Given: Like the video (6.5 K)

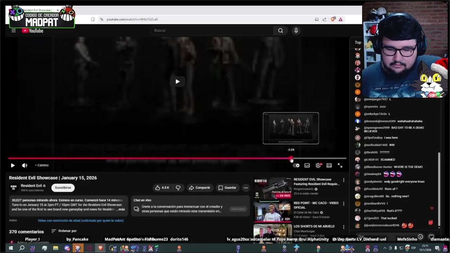Looking at the screenshot, I should [x=162, y=188].
